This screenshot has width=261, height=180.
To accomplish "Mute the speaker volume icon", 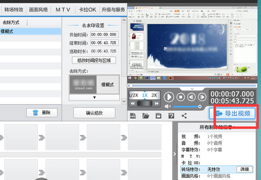I will click(x=167, y=106).
